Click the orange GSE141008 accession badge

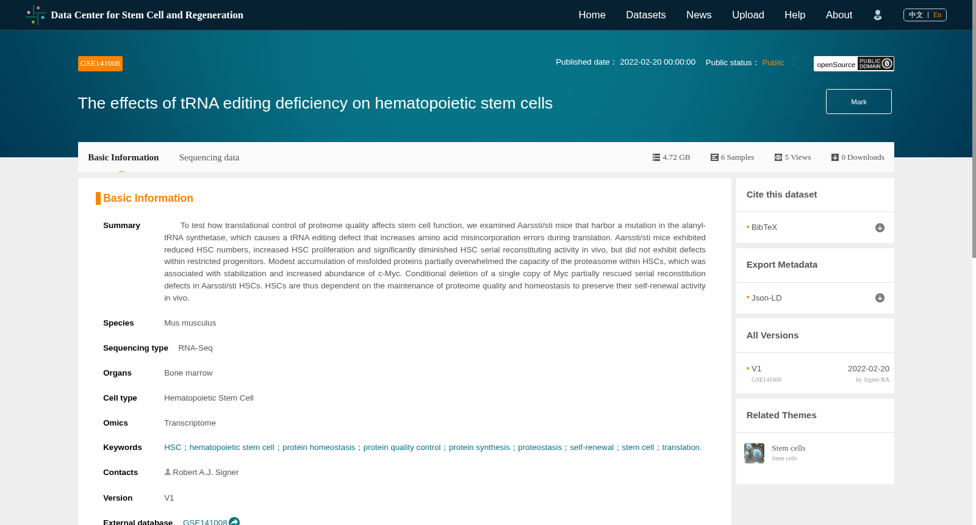100,63
